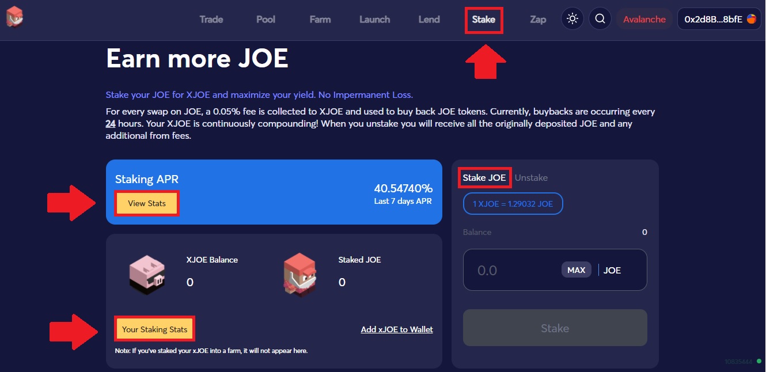Click the Earn more JOE heading
The height and width of the screenshot is (372, 766).
pos(197,58)
